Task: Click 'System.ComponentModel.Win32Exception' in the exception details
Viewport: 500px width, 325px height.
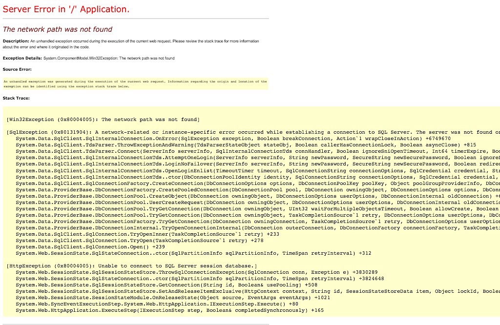Action: pyautogui.click(x=81, y=58)
